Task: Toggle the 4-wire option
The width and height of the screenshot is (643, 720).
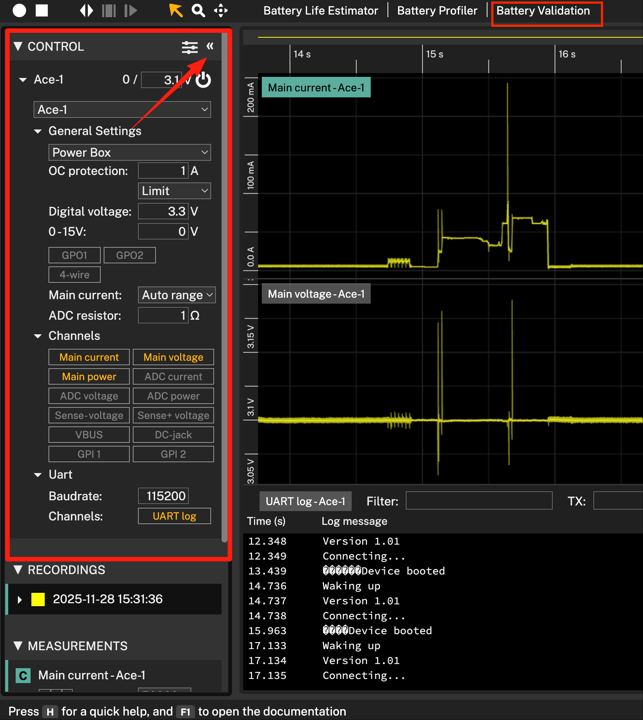Action: pos(75,275)
